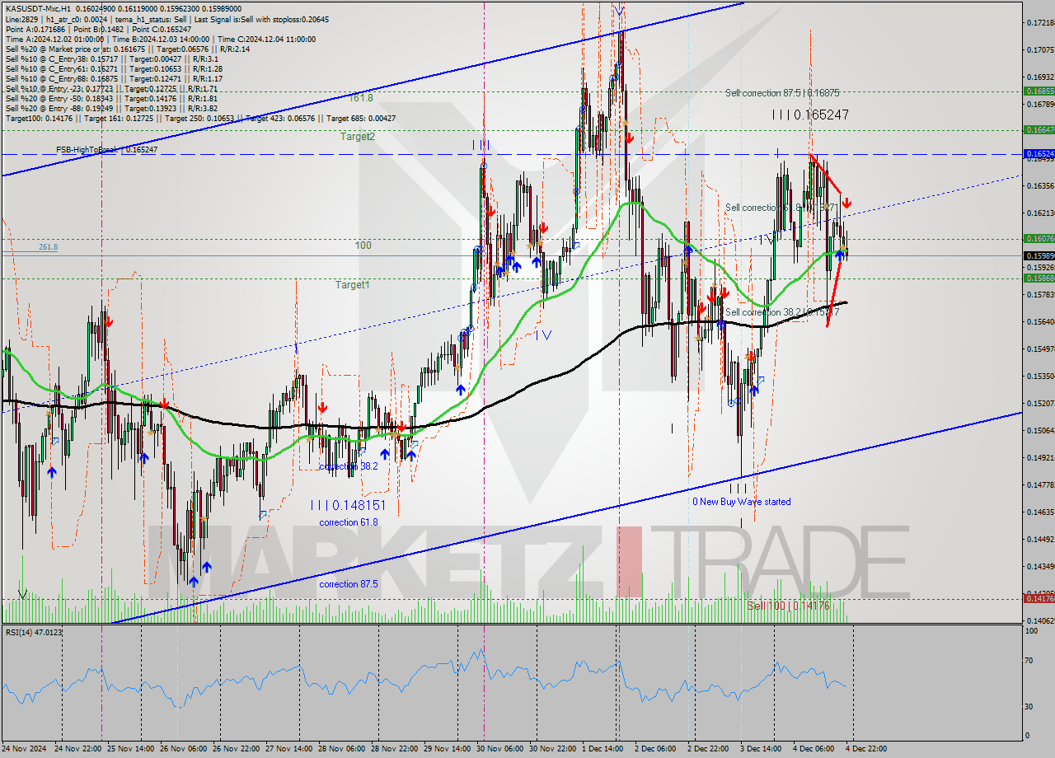Image resolution: width=1055 pixels, height=758 pixels.
Task: Click the 'I I I 0.148151' wave label
Action: 349,504
